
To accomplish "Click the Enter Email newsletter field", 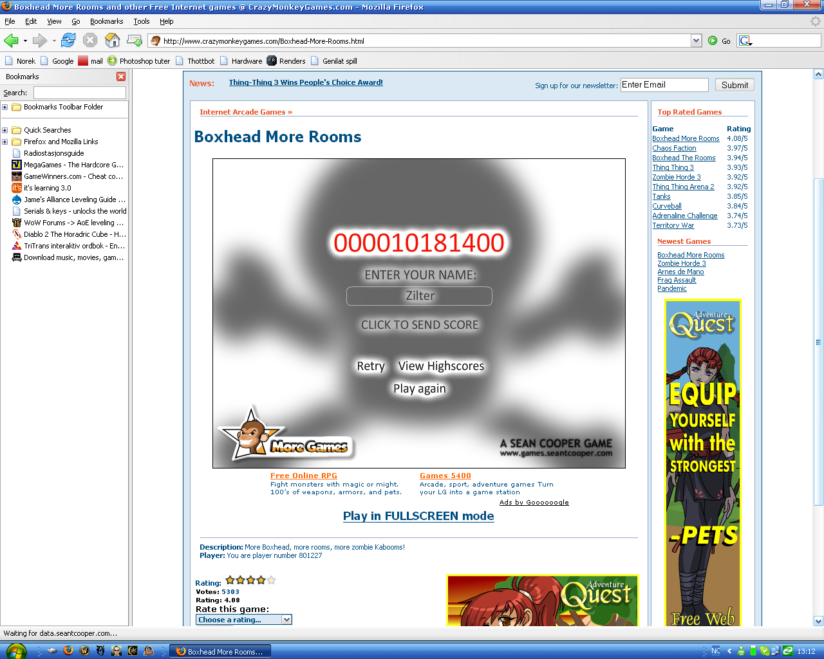I will pyautogui.click(x=664, y=85).
